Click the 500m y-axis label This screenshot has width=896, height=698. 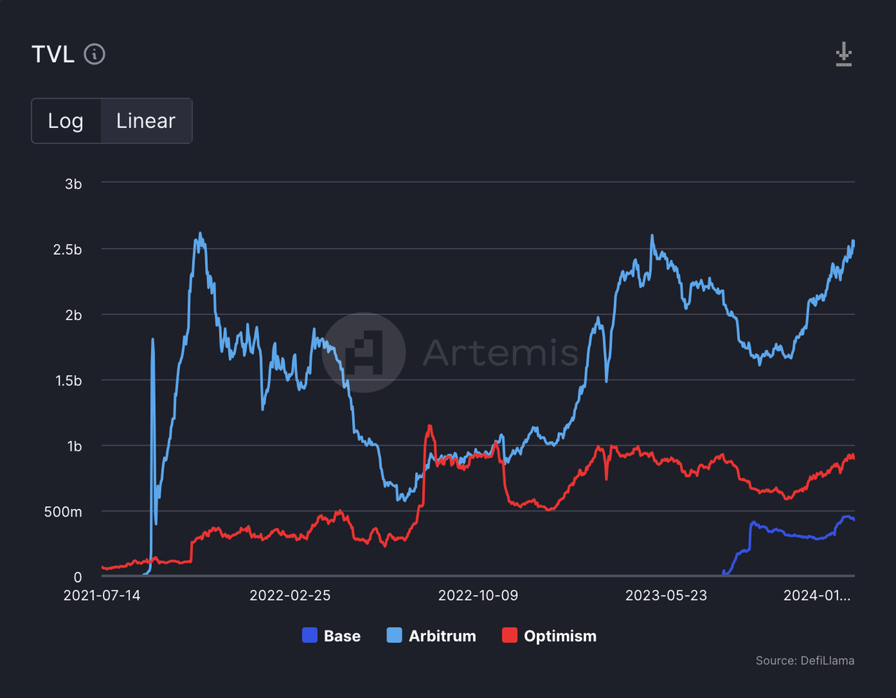point(62,512)
